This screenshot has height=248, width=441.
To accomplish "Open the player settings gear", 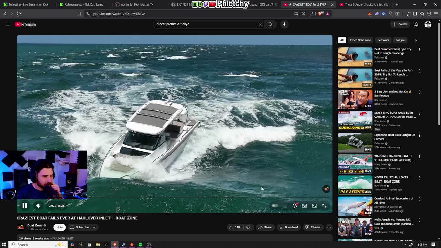I will (x=295, y=206).
